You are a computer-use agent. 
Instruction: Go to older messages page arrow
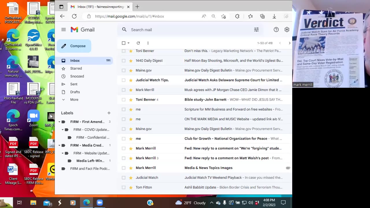coord(289,43)
